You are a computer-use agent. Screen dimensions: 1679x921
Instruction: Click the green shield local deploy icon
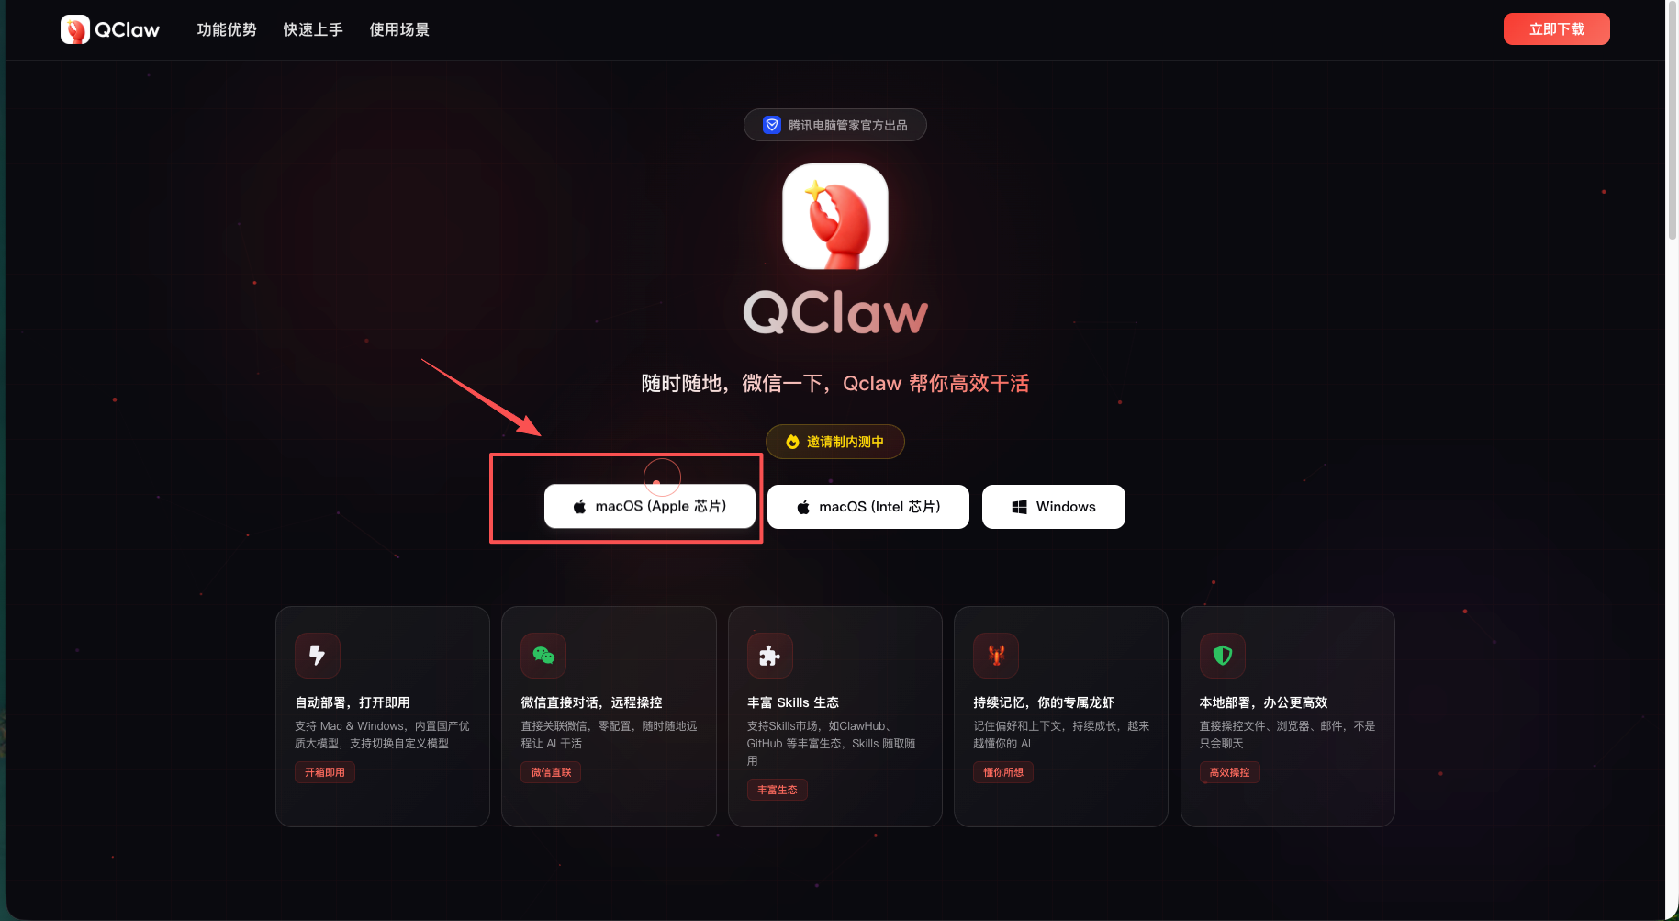pyautogui.click(x=1223, y=656)
